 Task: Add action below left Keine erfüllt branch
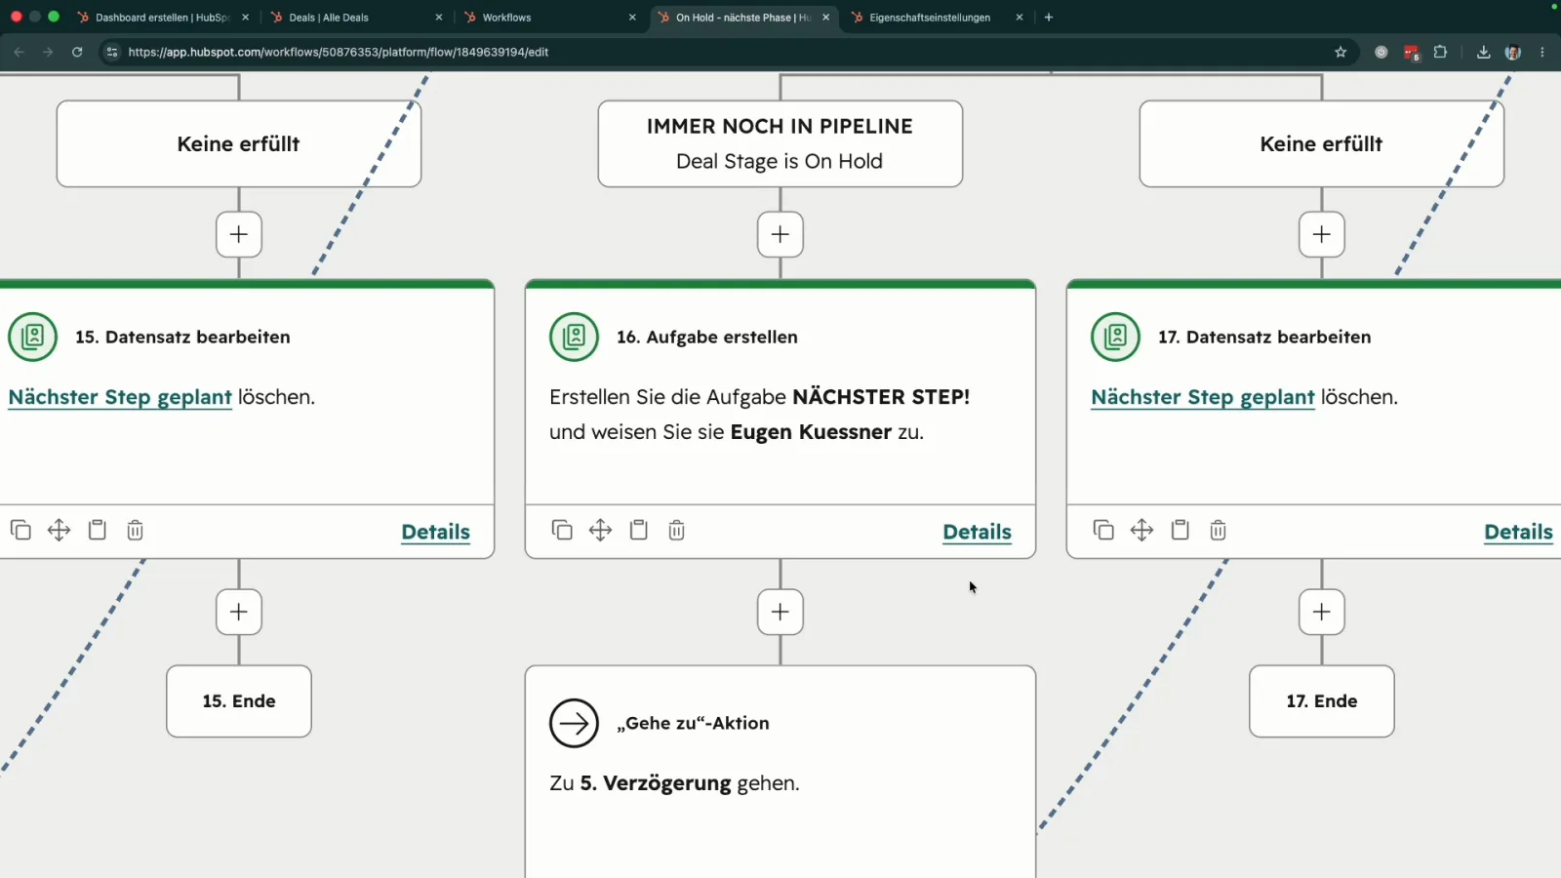[239, 234]
